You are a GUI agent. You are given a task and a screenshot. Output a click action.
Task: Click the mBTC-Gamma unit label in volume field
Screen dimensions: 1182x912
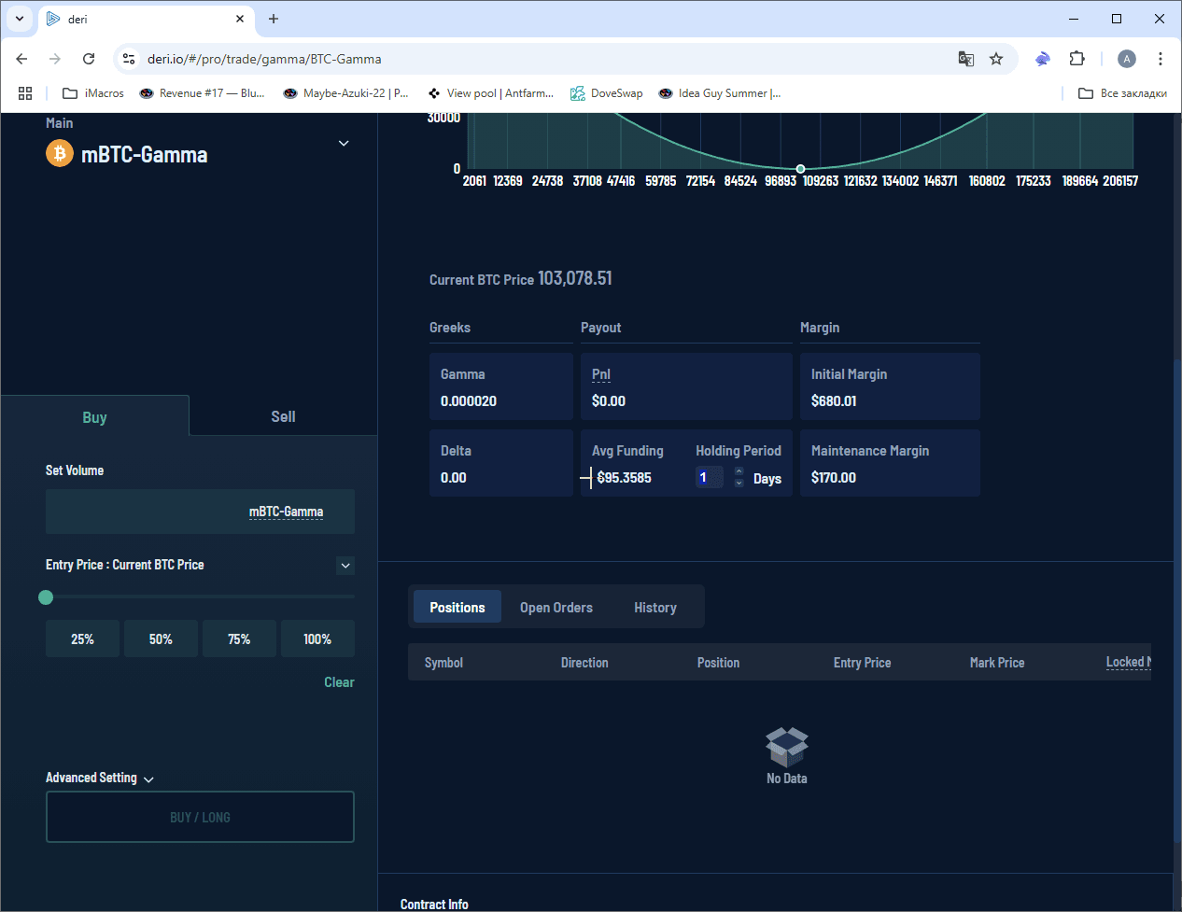[x=286, y=512]
